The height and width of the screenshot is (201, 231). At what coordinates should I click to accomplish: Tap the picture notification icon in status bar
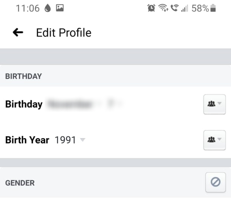pos(59,9)
